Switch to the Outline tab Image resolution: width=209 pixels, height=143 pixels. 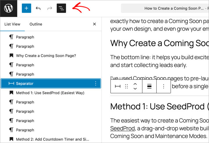(36, 24)
